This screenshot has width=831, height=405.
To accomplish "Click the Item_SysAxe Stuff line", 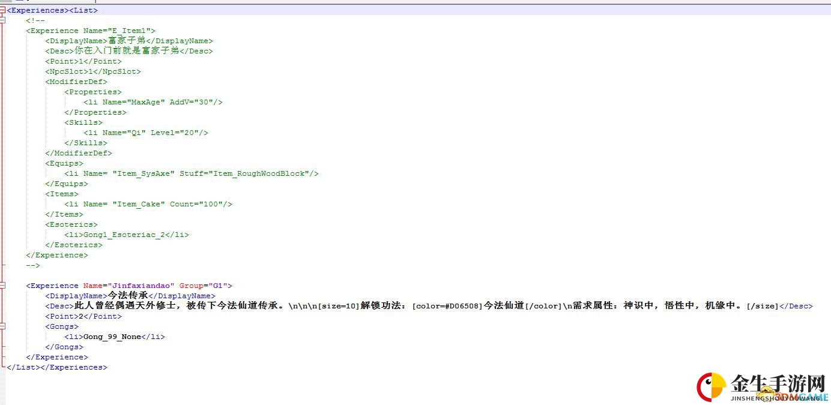I will click(192, 173).
